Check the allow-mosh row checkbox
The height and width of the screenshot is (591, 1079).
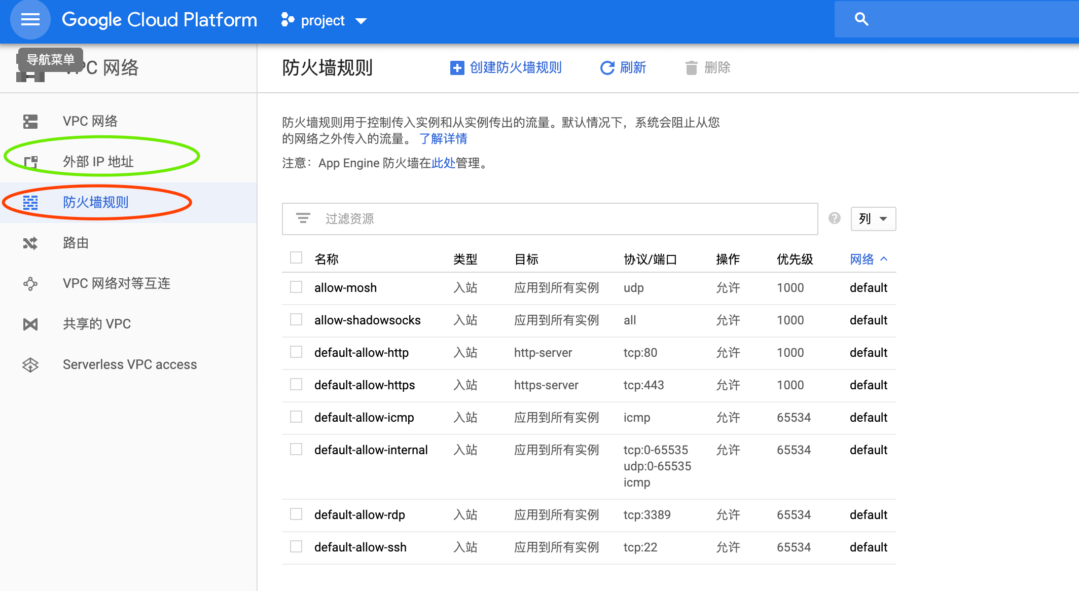[296, 287]
